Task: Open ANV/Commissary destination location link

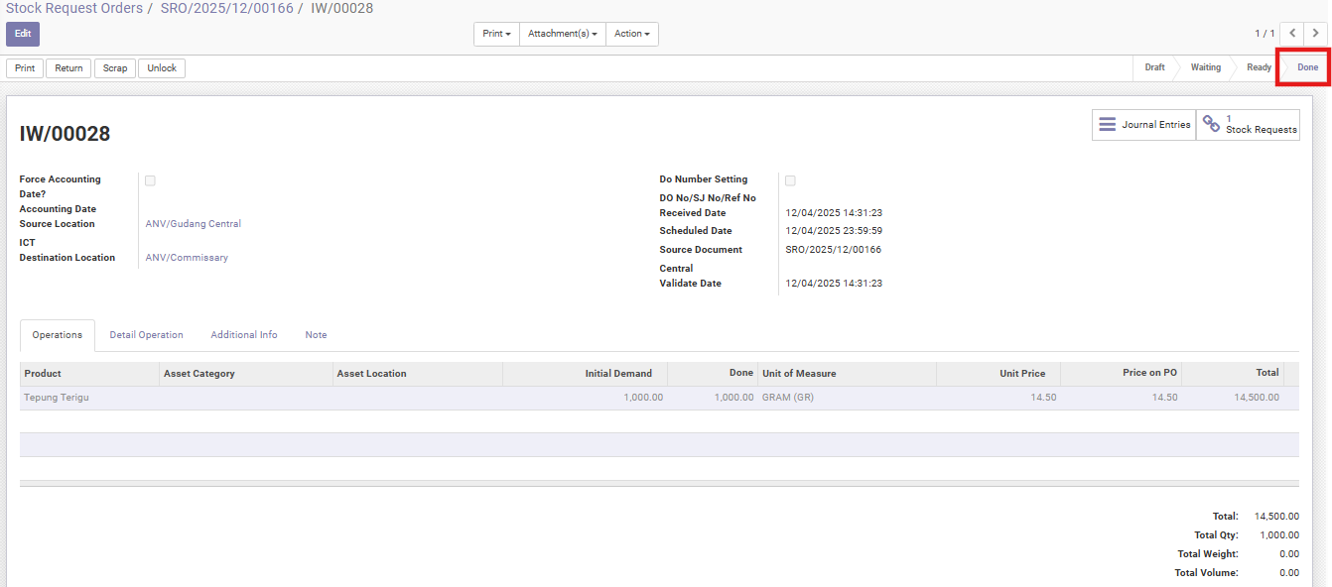Action: [187, 258]
